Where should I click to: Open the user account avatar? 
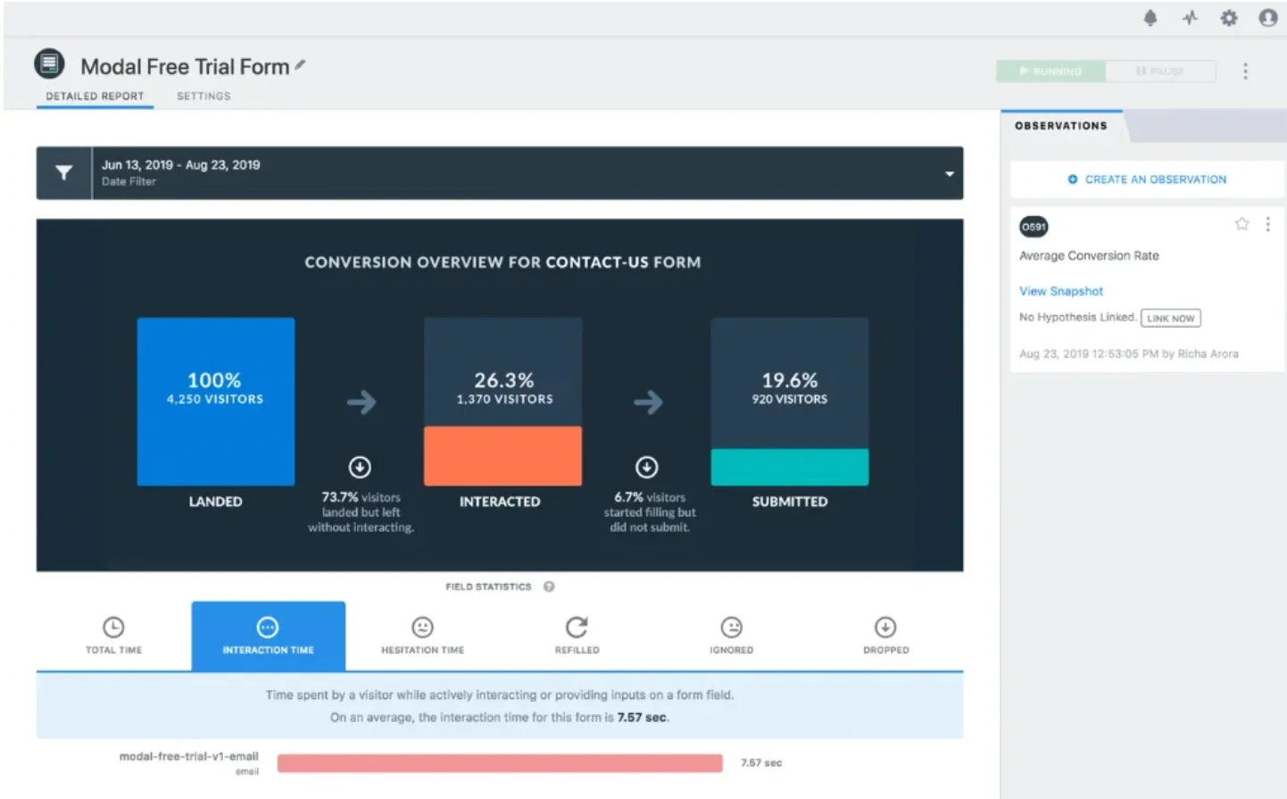(x=1267, y=18)
